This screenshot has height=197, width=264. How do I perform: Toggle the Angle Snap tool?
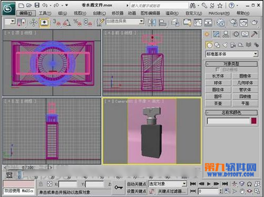(x=67, y=23)
